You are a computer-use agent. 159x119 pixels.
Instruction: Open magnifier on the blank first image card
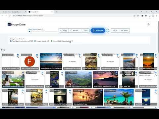pos(18,57)
